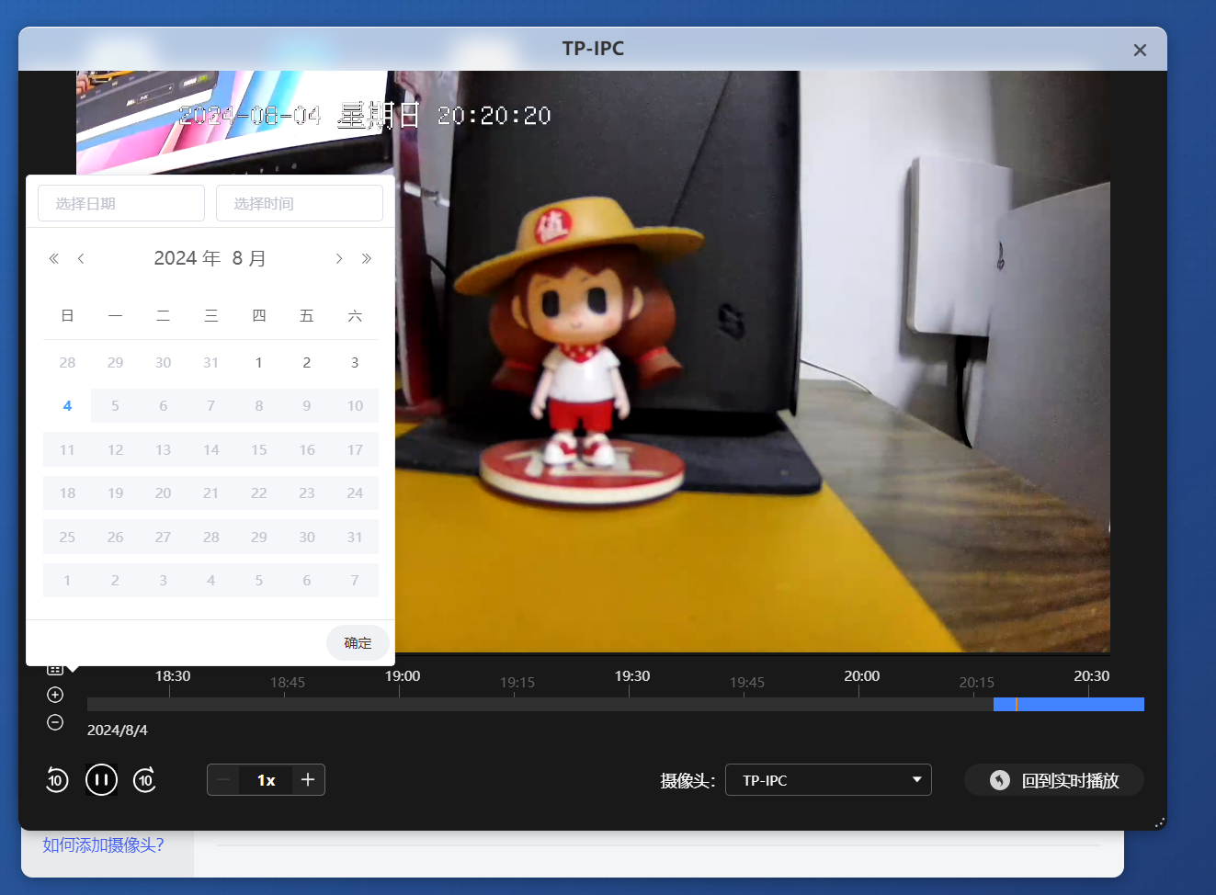Decrease playback speed with minus button
1216x895 pixels.
pyautogui.click(x=223, y=780)
